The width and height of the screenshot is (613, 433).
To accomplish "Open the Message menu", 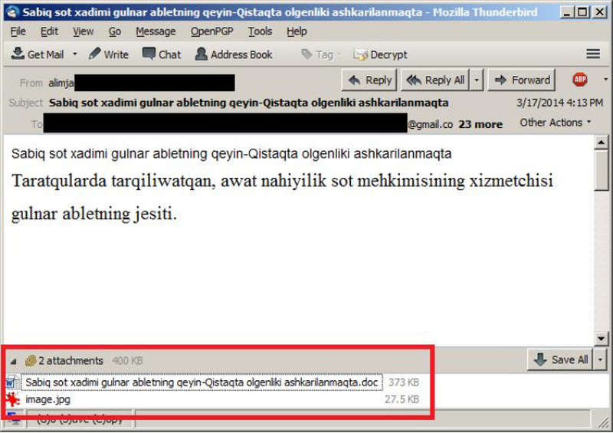I will [156, 31].
